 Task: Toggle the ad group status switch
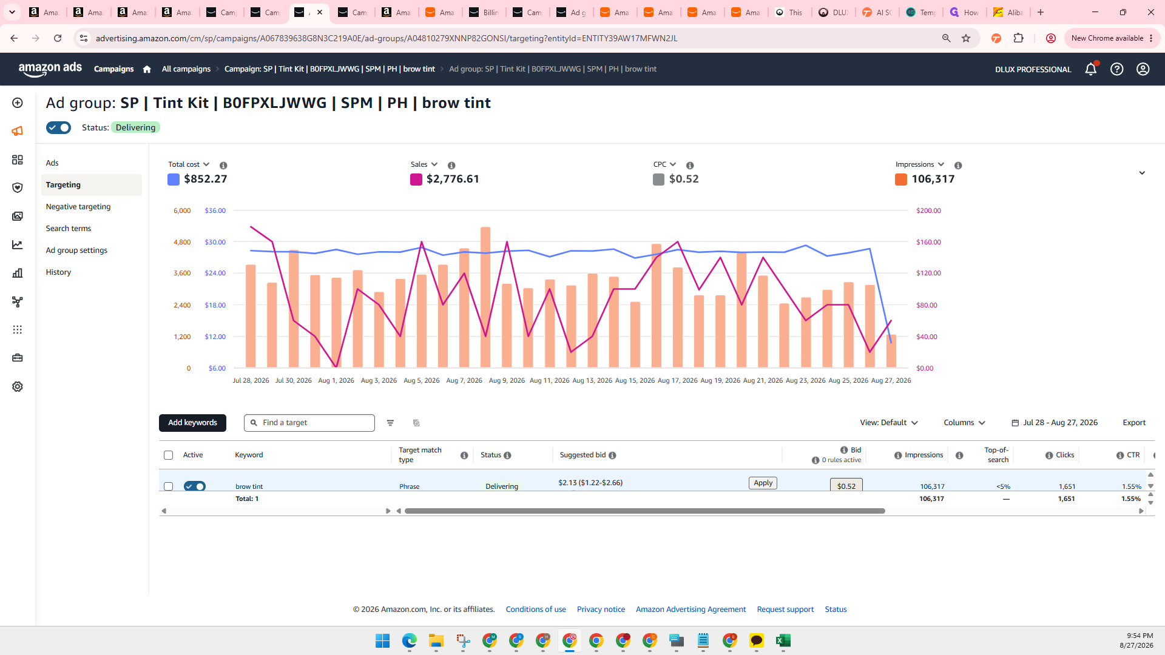tap(58, 127)
